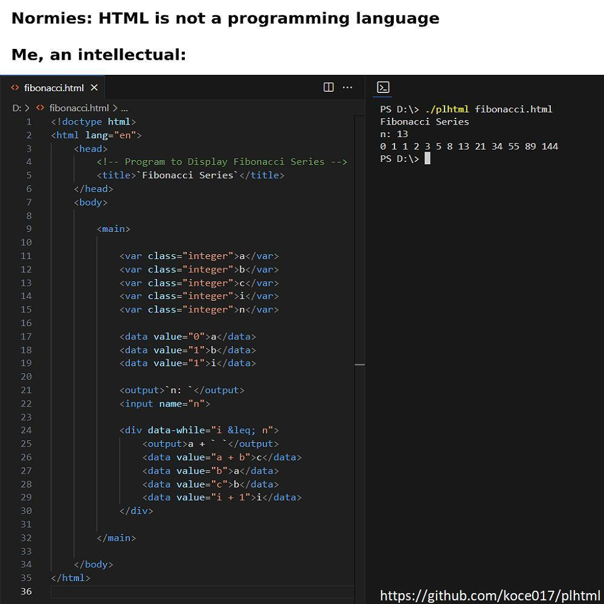604x604 pixels.
Task: Click the github.com/koce017/plhtml URL
Action: [x=490, y=595]
